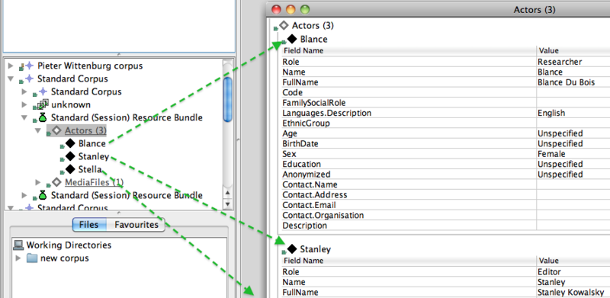This screenshot has width=610, height=298.
Task: Click the Unspecified value in Anonymized row
Action: pyautogui.click(x=560, y=175)
